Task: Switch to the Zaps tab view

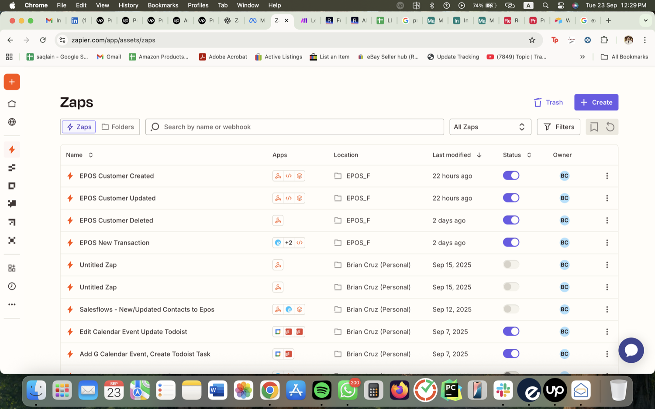Action: point(79,127)
